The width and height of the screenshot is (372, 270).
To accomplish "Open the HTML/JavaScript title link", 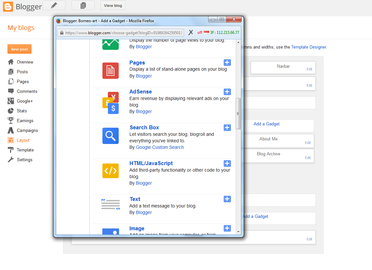I will tap(151, 163).
